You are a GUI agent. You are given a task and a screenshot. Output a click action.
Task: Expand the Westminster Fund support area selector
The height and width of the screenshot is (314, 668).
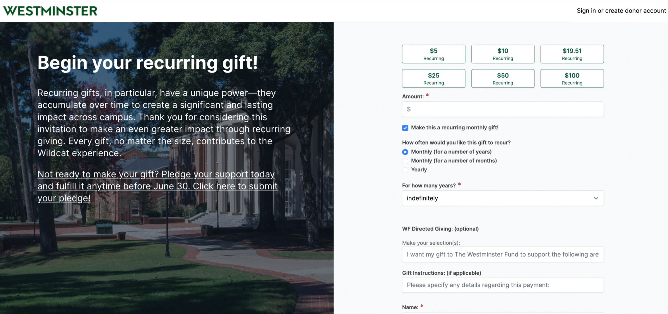pos(503,254)
